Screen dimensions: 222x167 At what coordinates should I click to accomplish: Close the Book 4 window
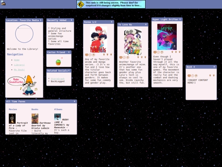click(214, 67)
